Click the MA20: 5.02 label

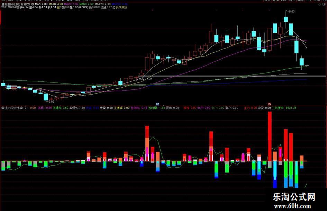click(x=71, y=4)
